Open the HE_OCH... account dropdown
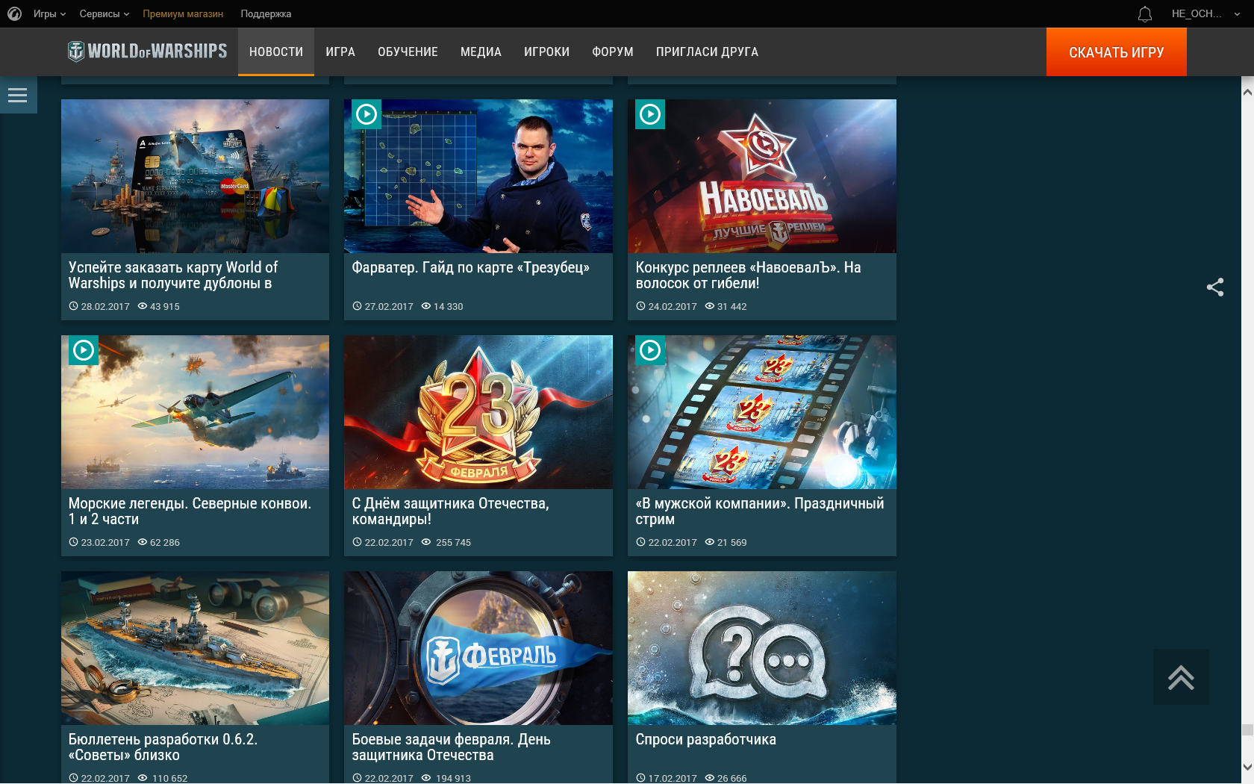The image size is (1254, 784). click(x=1205, y=13)
